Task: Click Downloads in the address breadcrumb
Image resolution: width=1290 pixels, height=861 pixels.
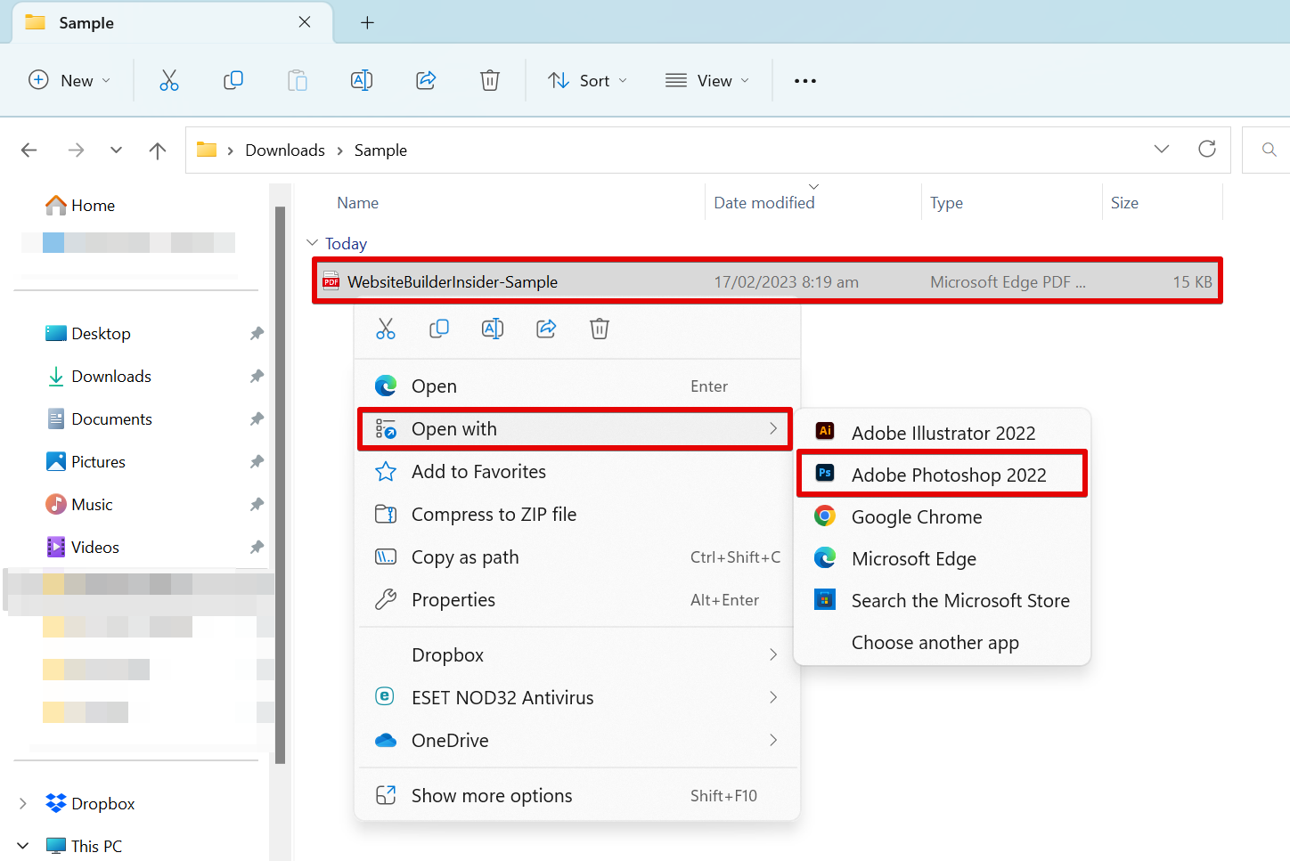Action: tap(285, 150)
